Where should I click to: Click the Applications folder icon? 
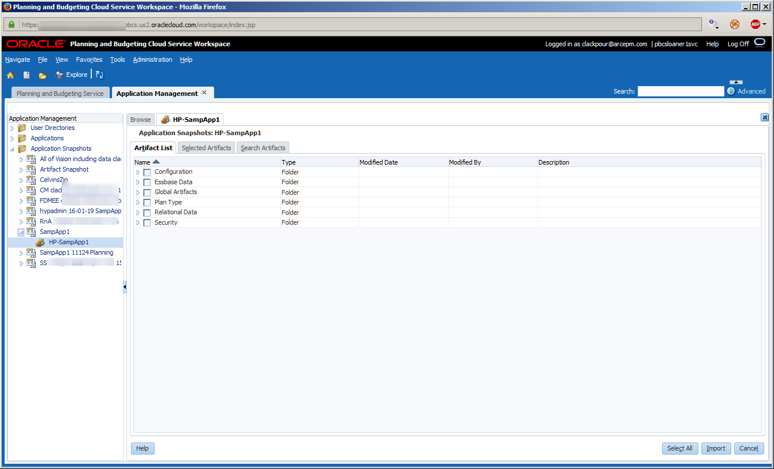pyautogui.click(x=22, y=139)
